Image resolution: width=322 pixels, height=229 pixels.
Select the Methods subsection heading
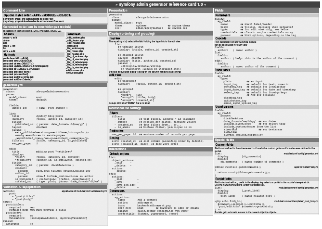click(x=11, y=55)
